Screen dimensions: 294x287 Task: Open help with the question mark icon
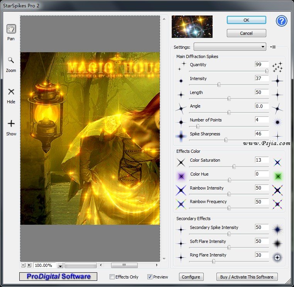pyautogui.click(x=281, y=21)
